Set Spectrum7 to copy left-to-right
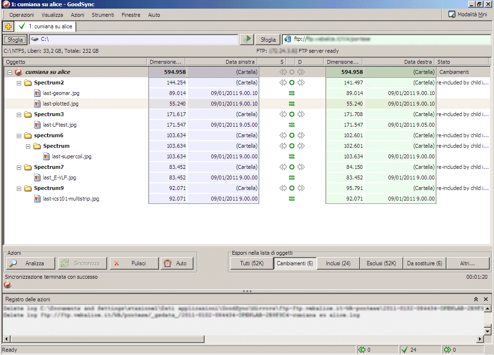This screenshot has height=355, width=494. coord(301,167)
